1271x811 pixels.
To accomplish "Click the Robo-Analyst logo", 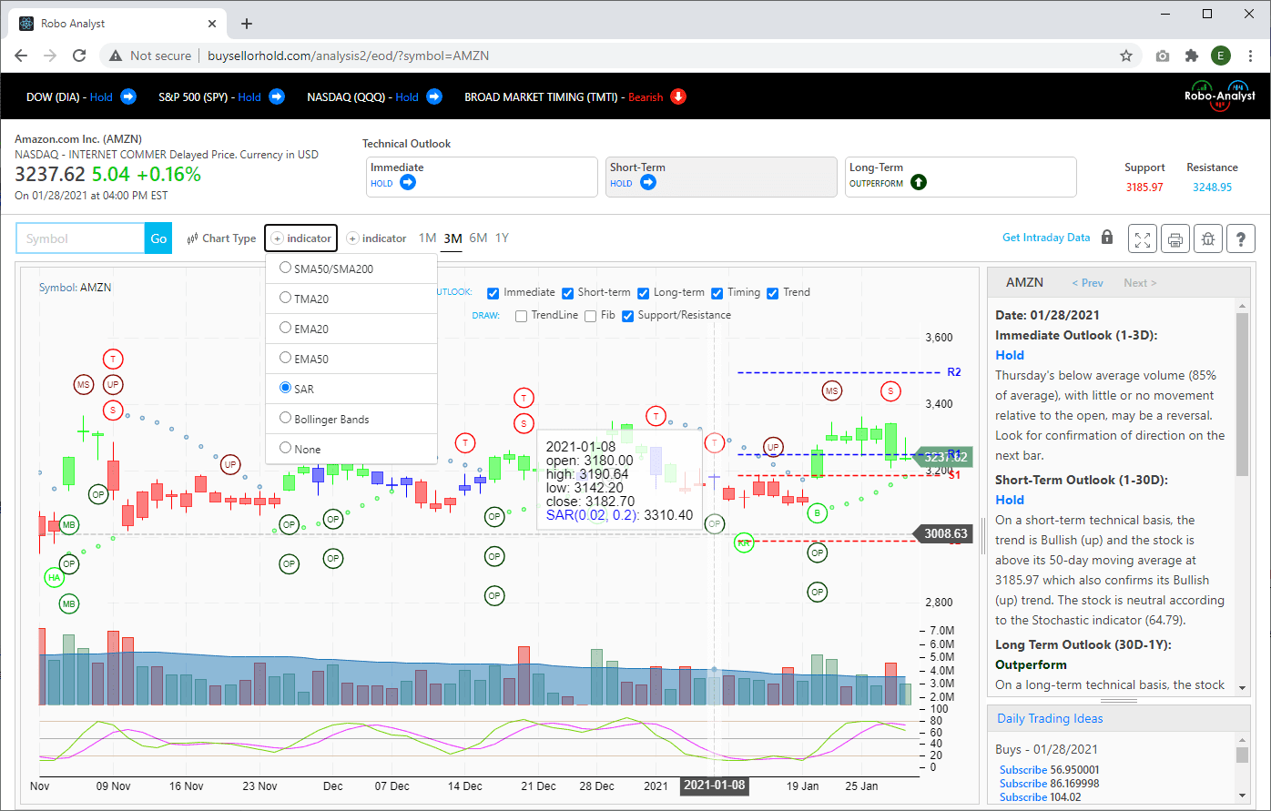I will 1220,96.
